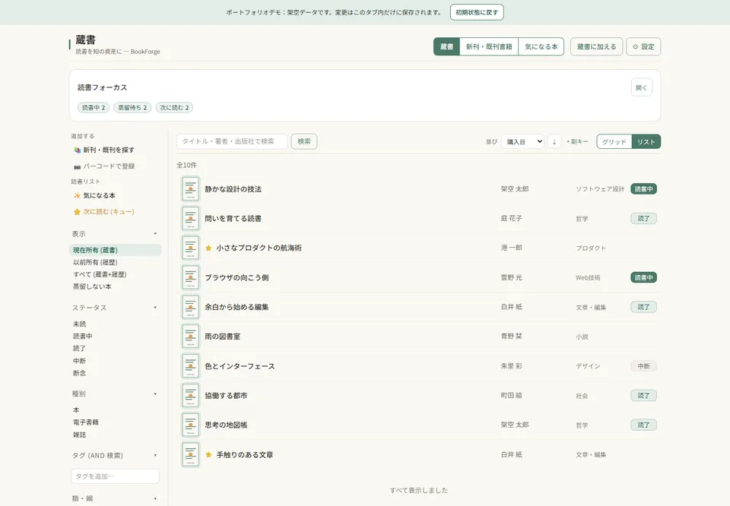Open the cover icon for 思考の地図帳

(190, 425)
